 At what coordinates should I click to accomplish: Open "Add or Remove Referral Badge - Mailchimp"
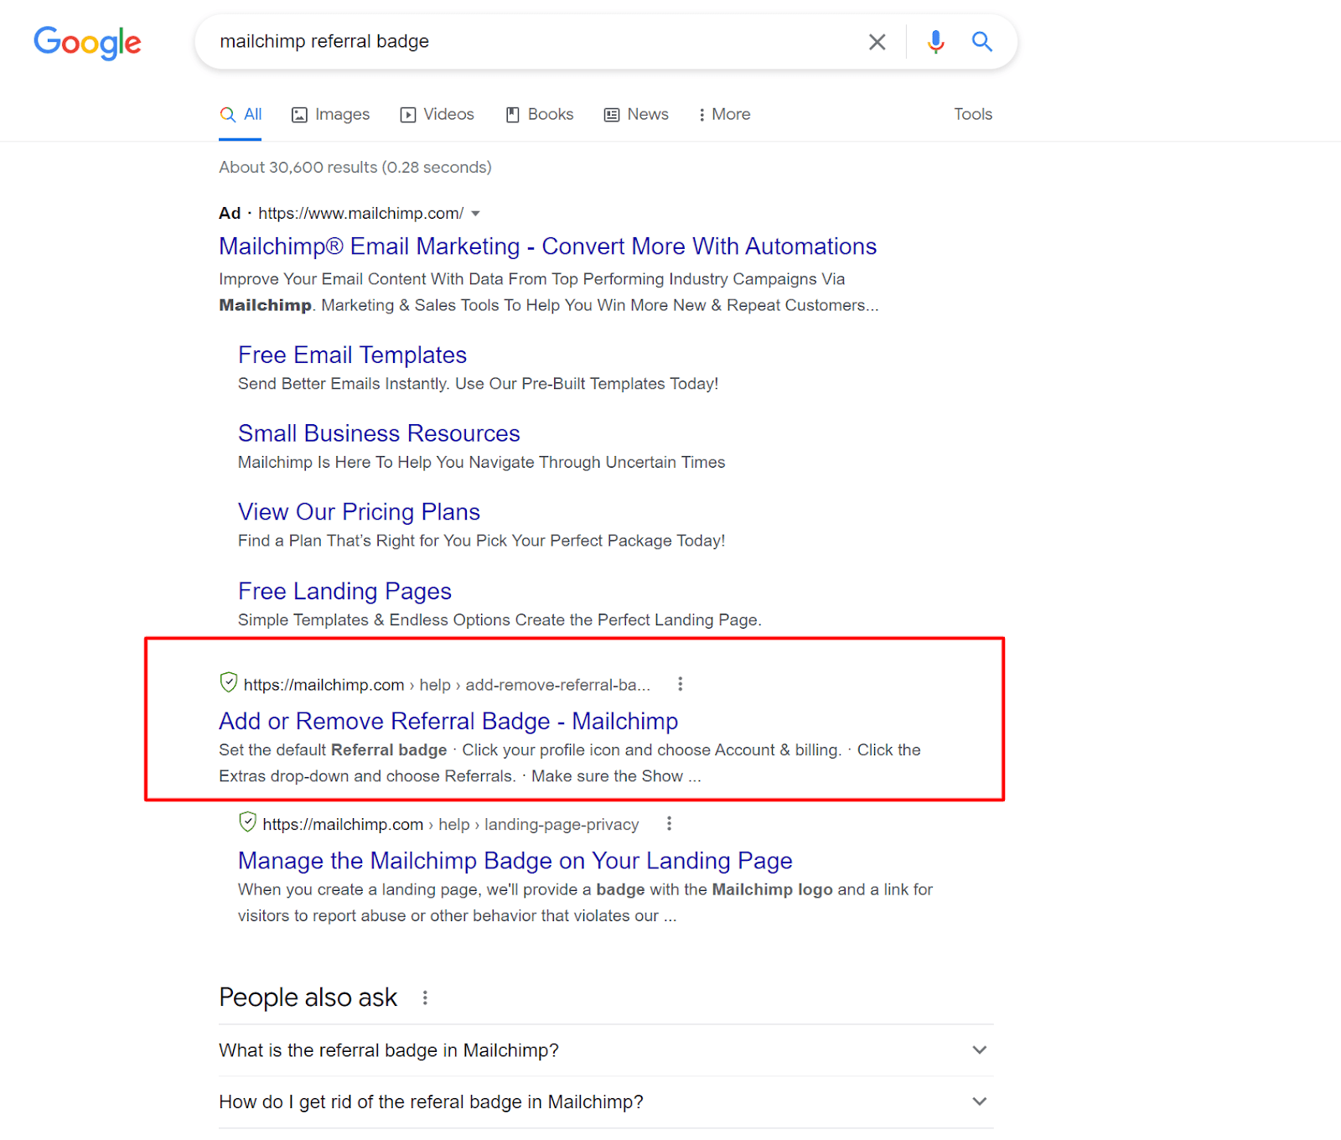pos(448,721)
